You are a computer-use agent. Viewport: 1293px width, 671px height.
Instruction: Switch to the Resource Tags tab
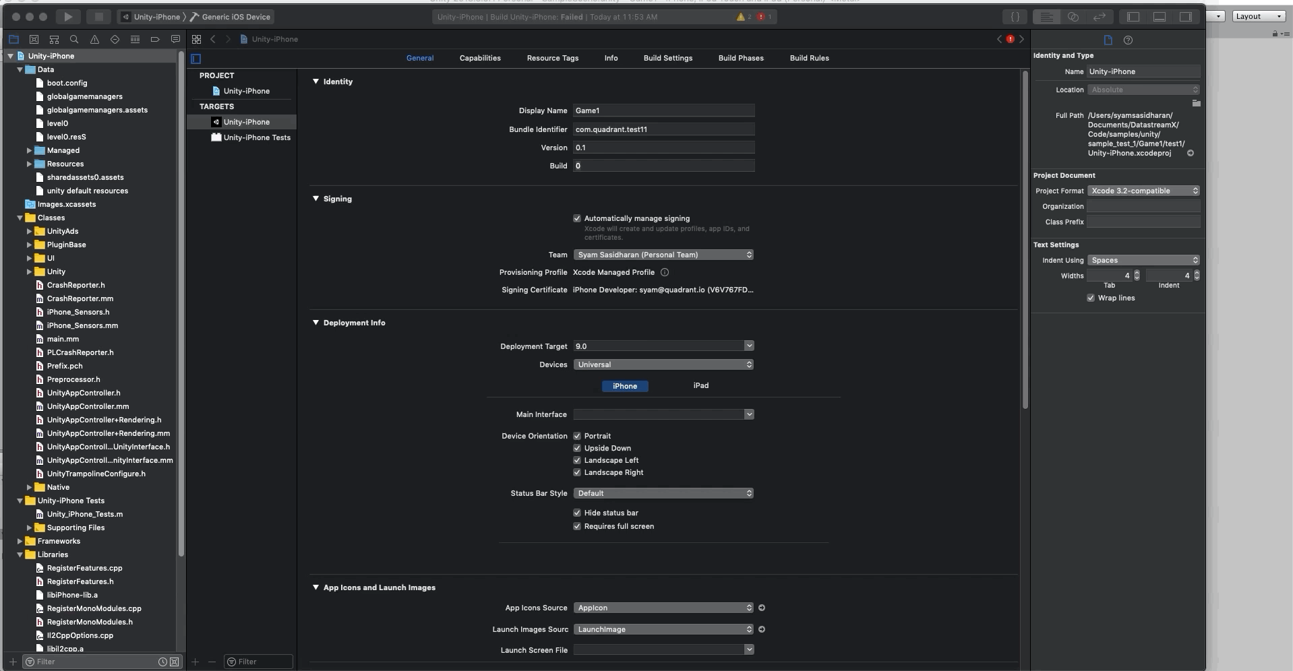click(552, 58)
